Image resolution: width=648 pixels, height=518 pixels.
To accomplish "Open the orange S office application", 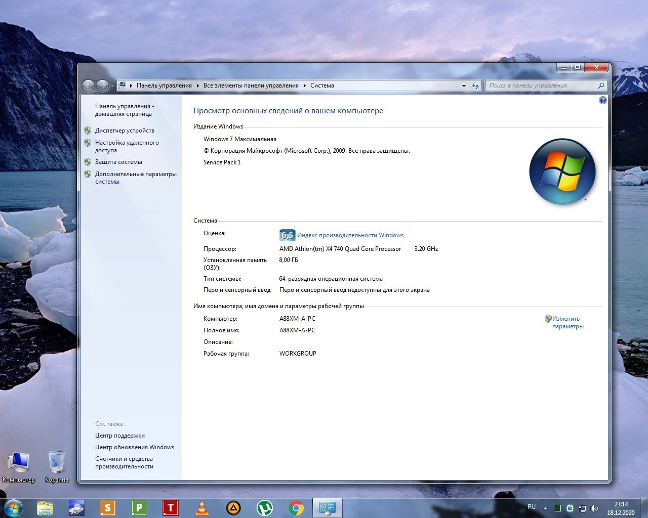I will pos(108,508).
